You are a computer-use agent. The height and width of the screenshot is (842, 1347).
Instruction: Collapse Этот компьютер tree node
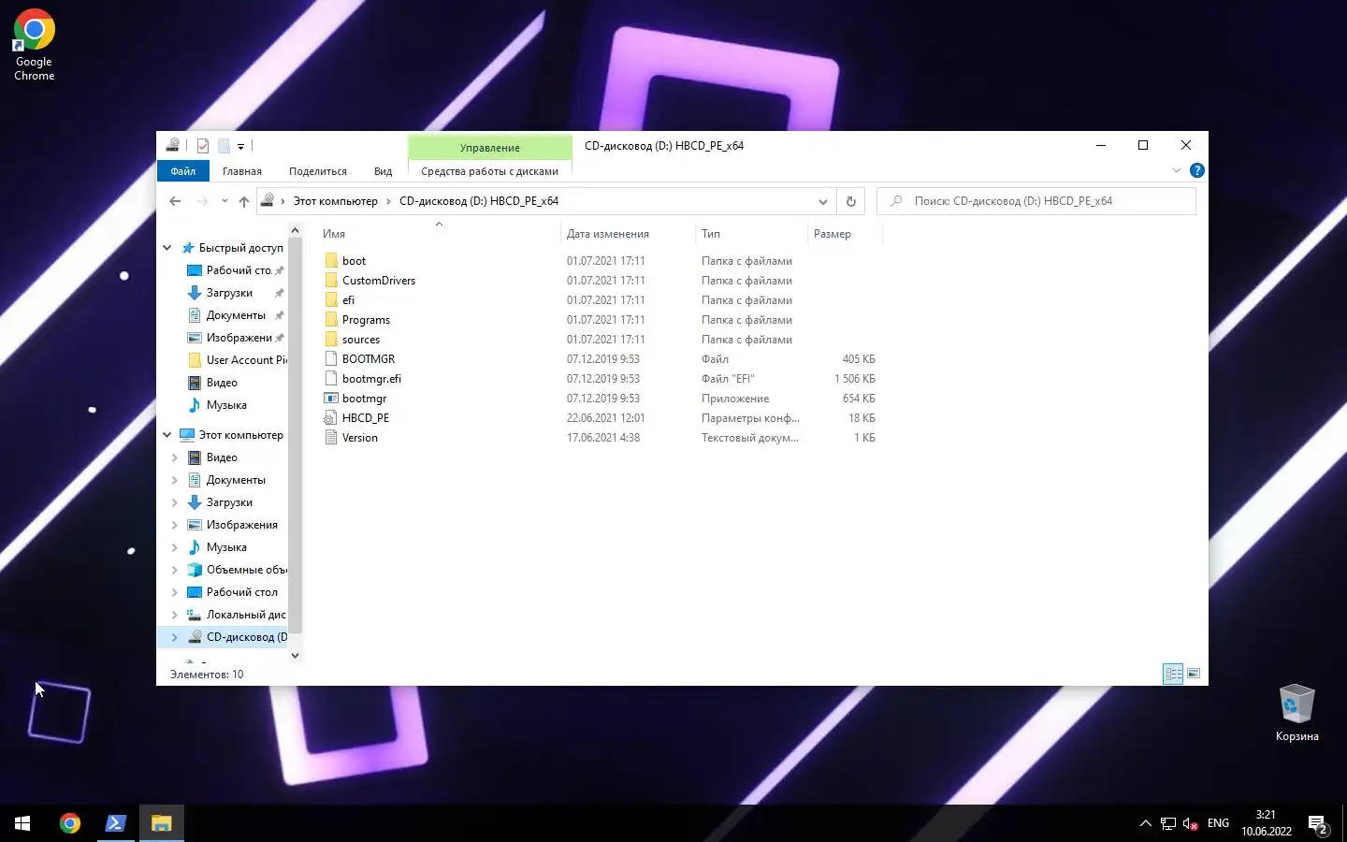point(167,435)
